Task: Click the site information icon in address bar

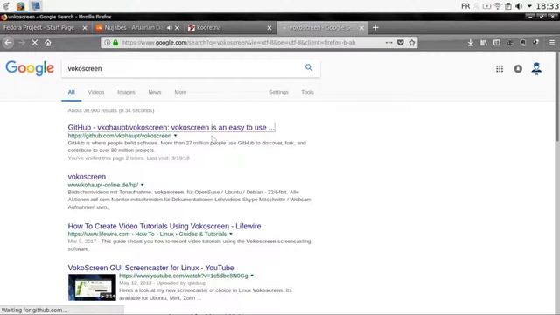Action: [x=107, y=43]
